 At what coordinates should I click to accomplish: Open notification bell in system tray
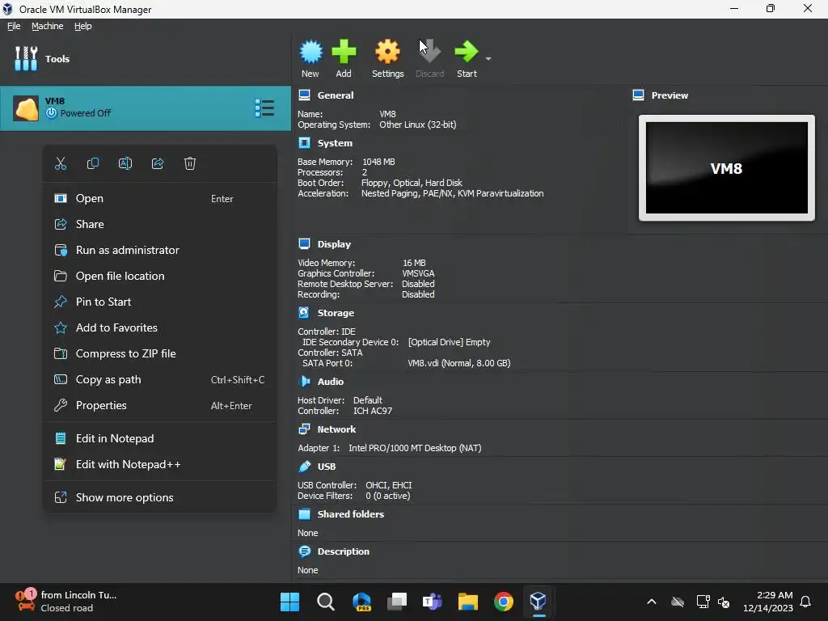coord(805,602)
